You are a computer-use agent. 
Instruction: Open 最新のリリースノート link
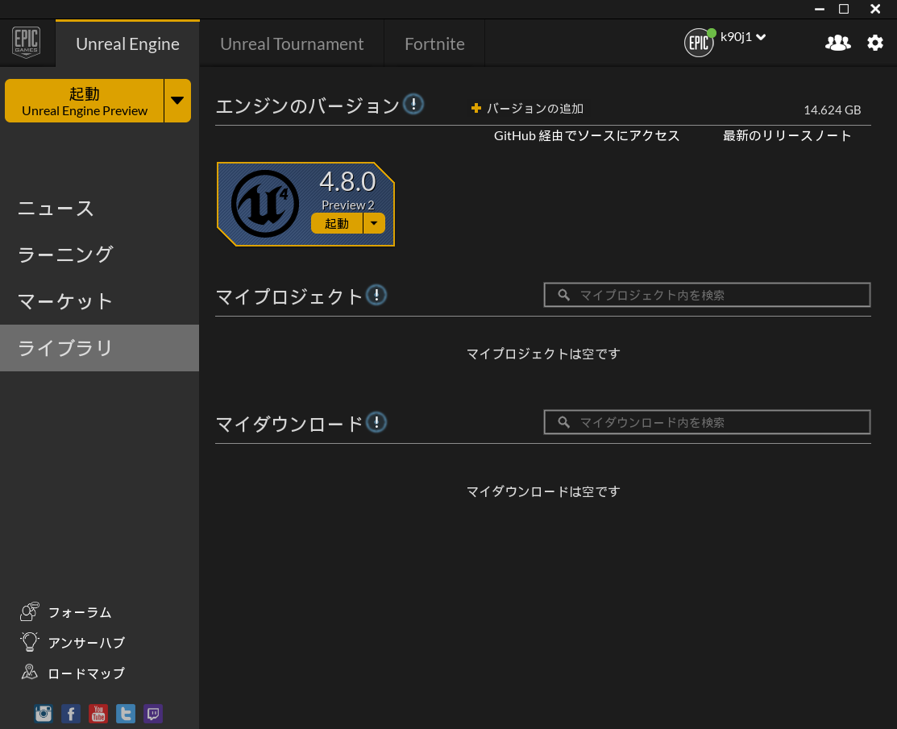[787, 135]
